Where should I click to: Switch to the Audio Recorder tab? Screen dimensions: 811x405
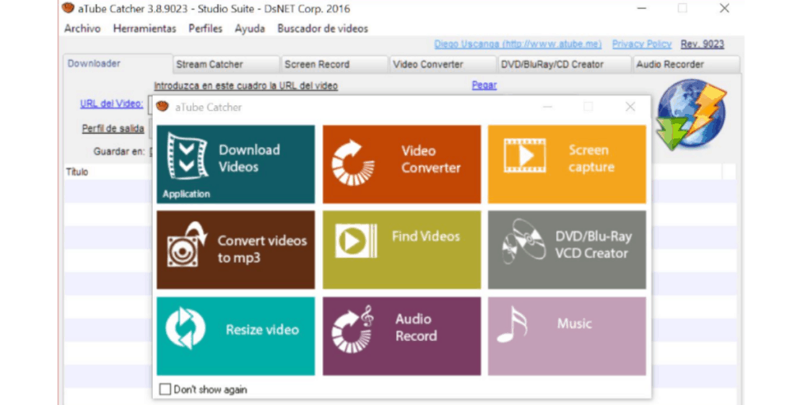(686, 65)
